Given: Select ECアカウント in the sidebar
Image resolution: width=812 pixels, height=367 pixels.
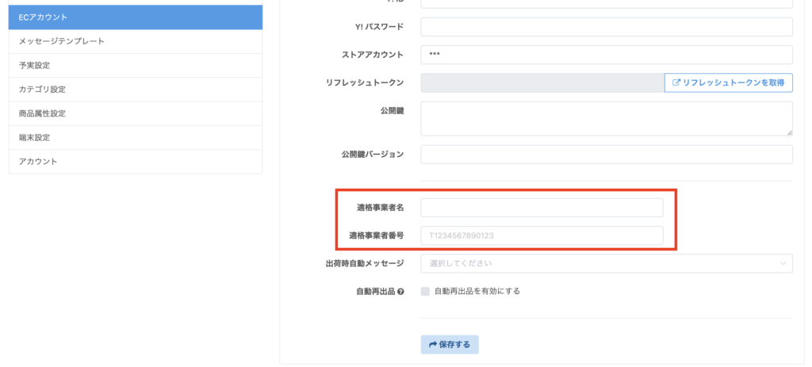Looking at the screenshot, I should [x=135, y=17].
